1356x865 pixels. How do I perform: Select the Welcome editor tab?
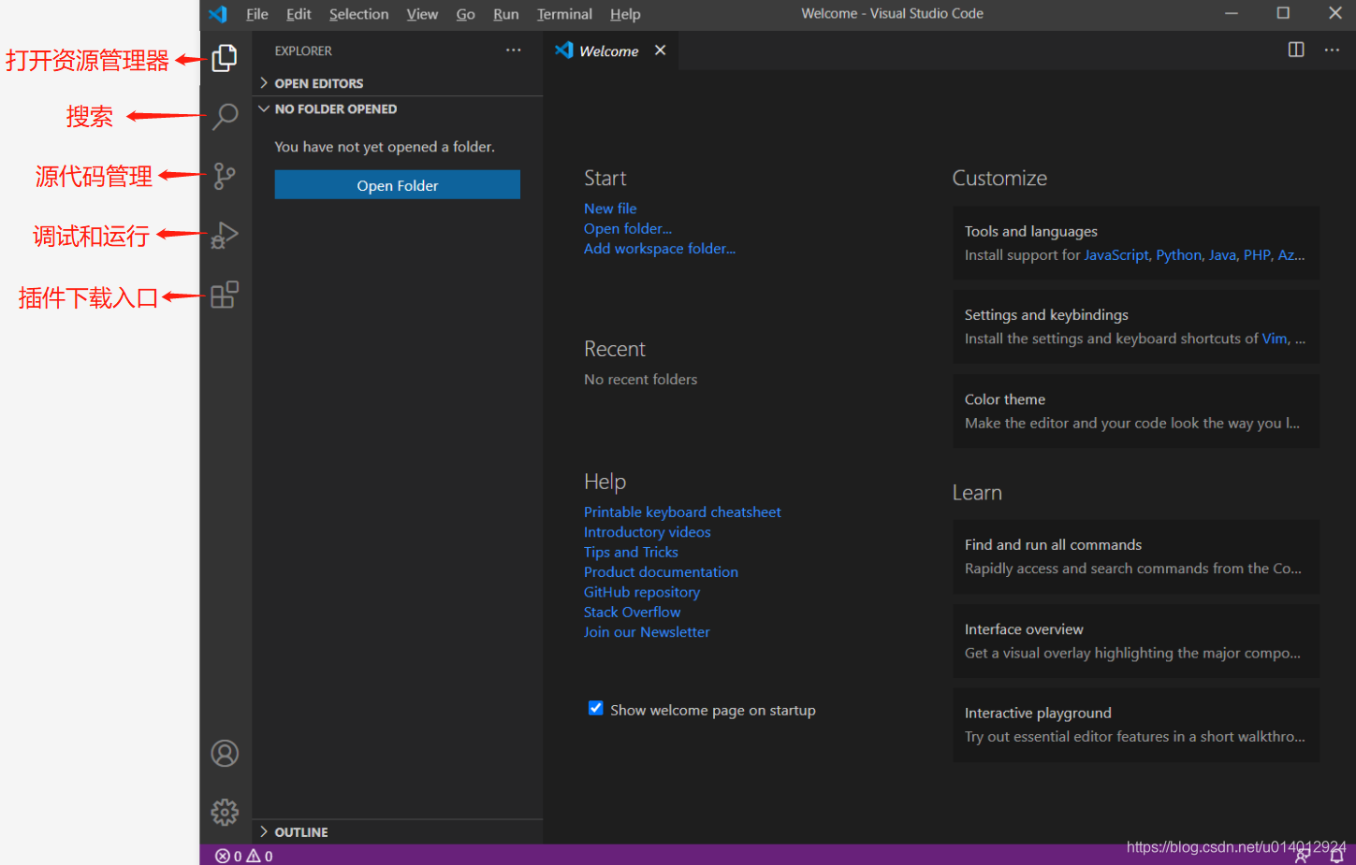(610, 50)
